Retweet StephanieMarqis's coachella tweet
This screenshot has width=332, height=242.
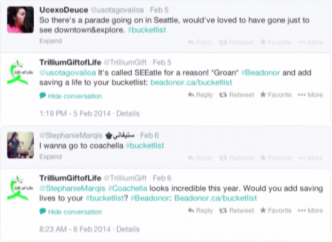[x=237, y=158]
